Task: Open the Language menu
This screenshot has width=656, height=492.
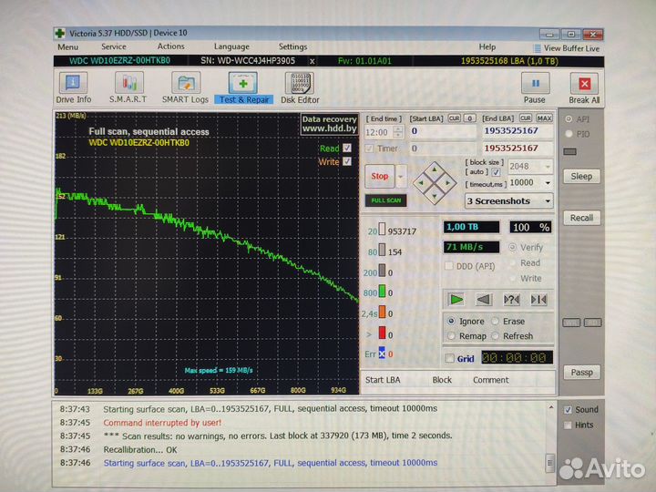Action: point(231,46)
